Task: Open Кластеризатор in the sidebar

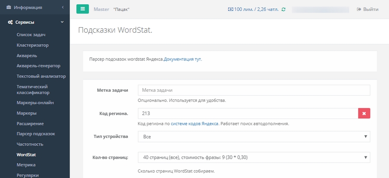Action: pos(32,45)
